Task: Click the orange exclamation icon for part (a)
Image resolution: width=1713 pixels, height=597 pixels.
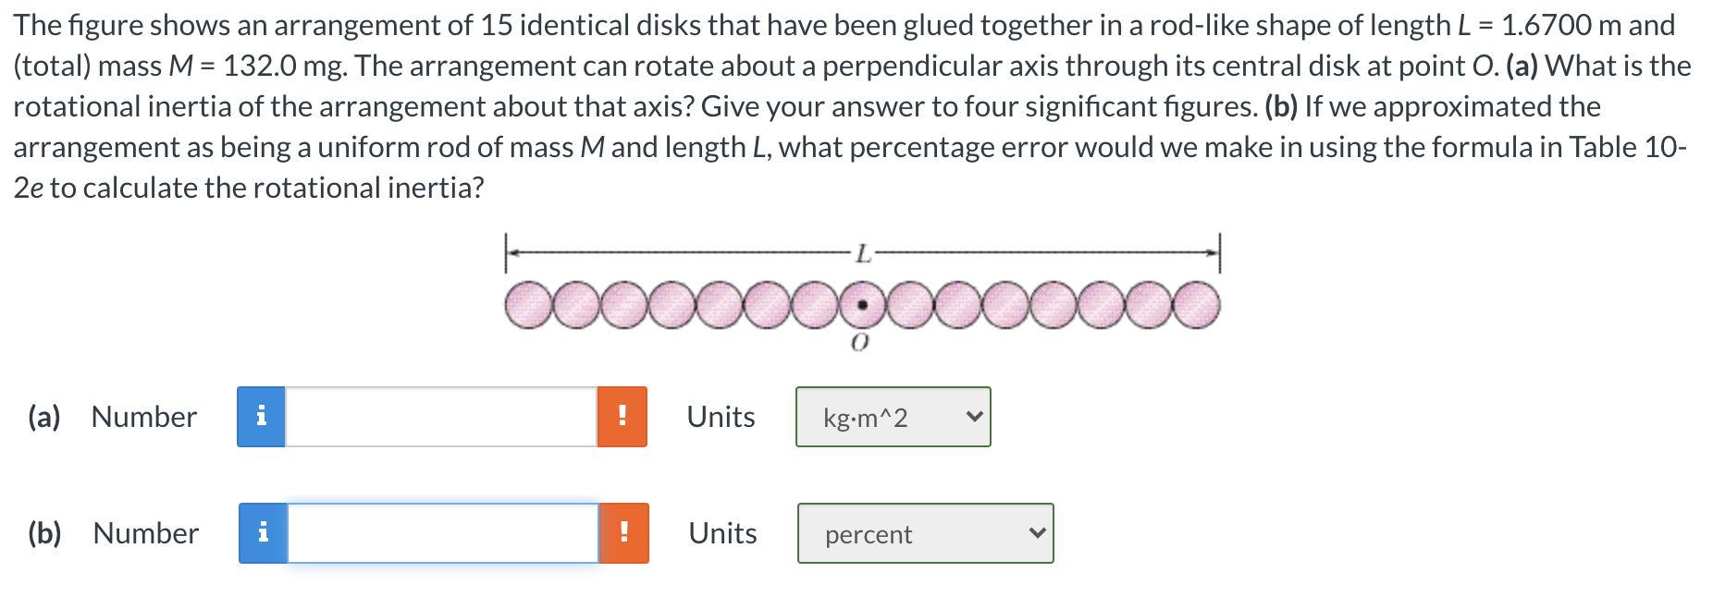Action: pos(623,417)
